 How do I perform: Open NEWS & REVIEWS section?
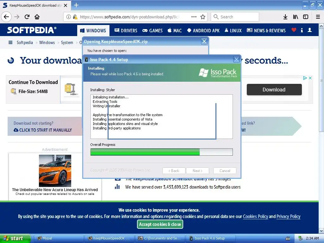(266, 31)
